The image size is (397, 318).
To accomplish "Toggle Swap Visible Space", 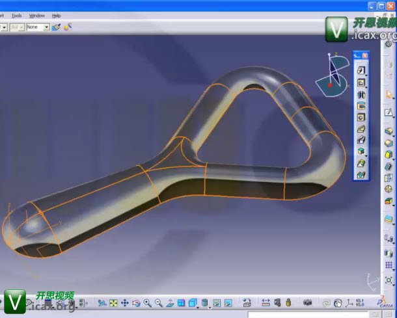I will [228, 303].
